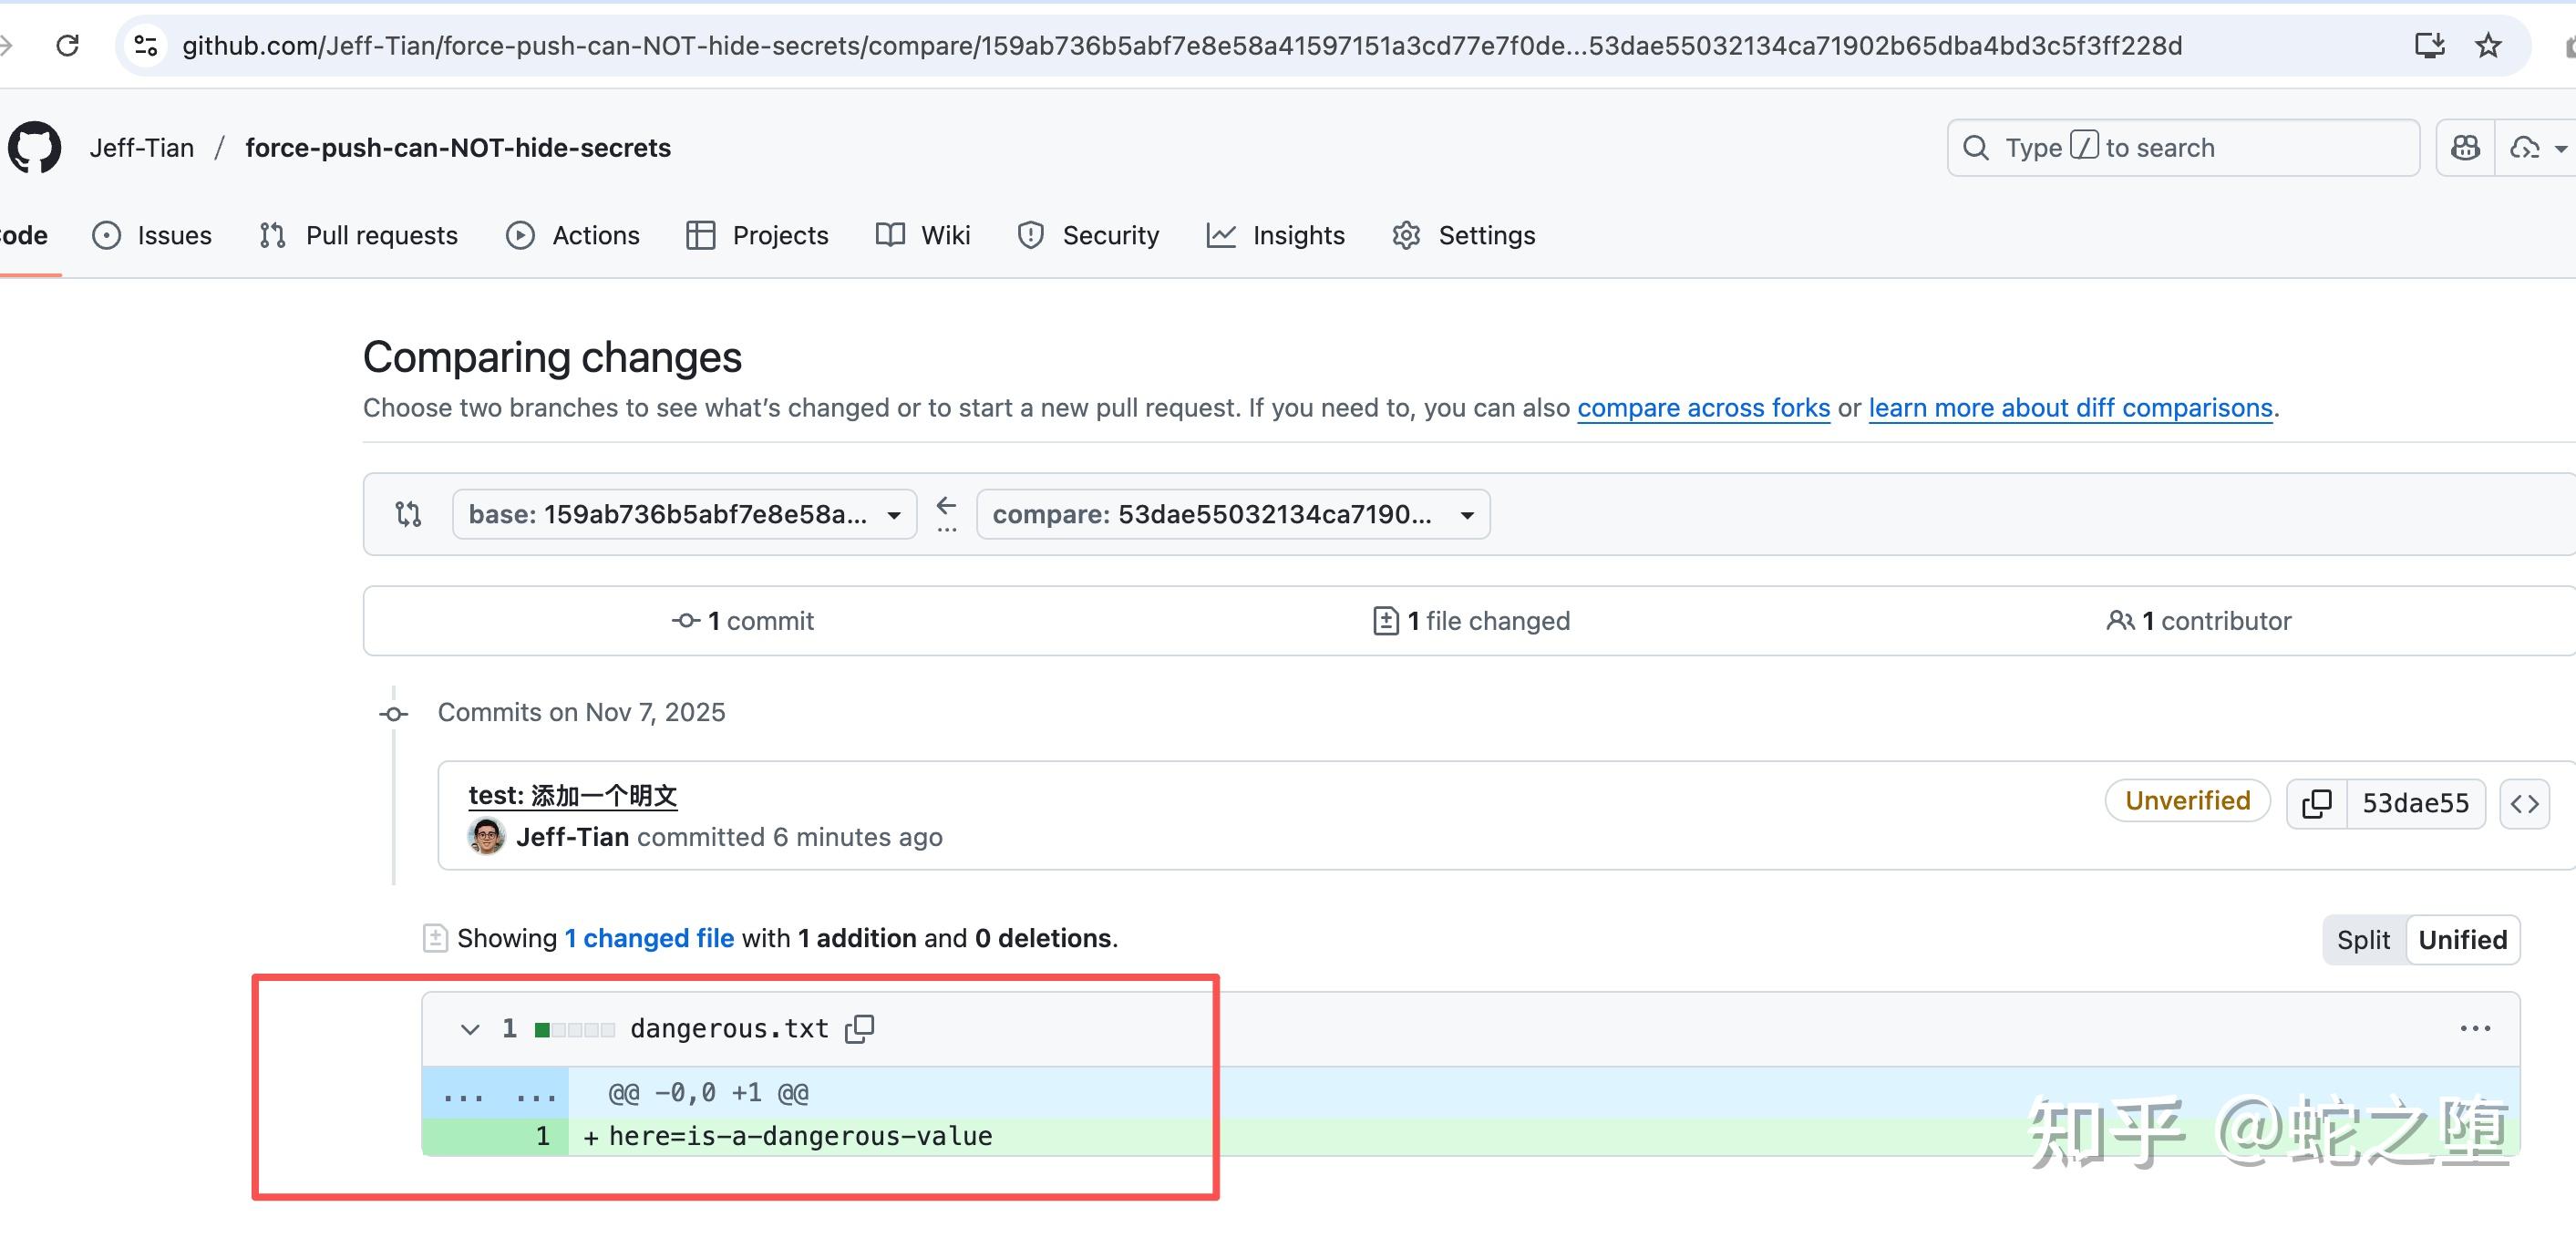Click the GitHub Octocat logo
Viewport: 2576px width, 1238px height.
tap(35, 148)
